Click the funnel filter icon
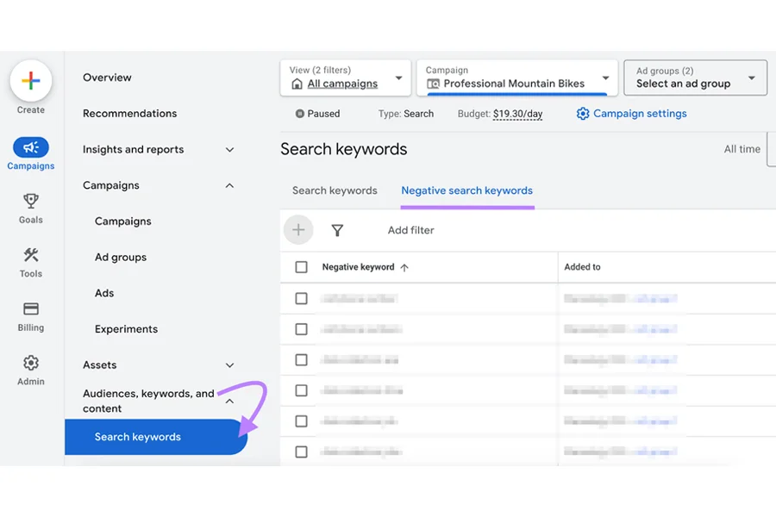This screenshot has width=776, height=517. pos(337,230)
